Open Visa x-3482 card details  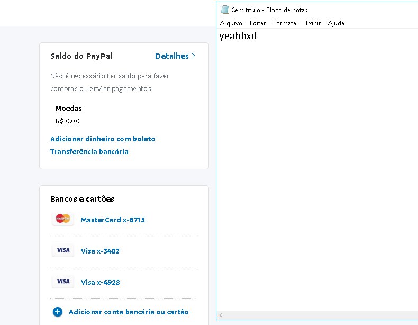100,251
